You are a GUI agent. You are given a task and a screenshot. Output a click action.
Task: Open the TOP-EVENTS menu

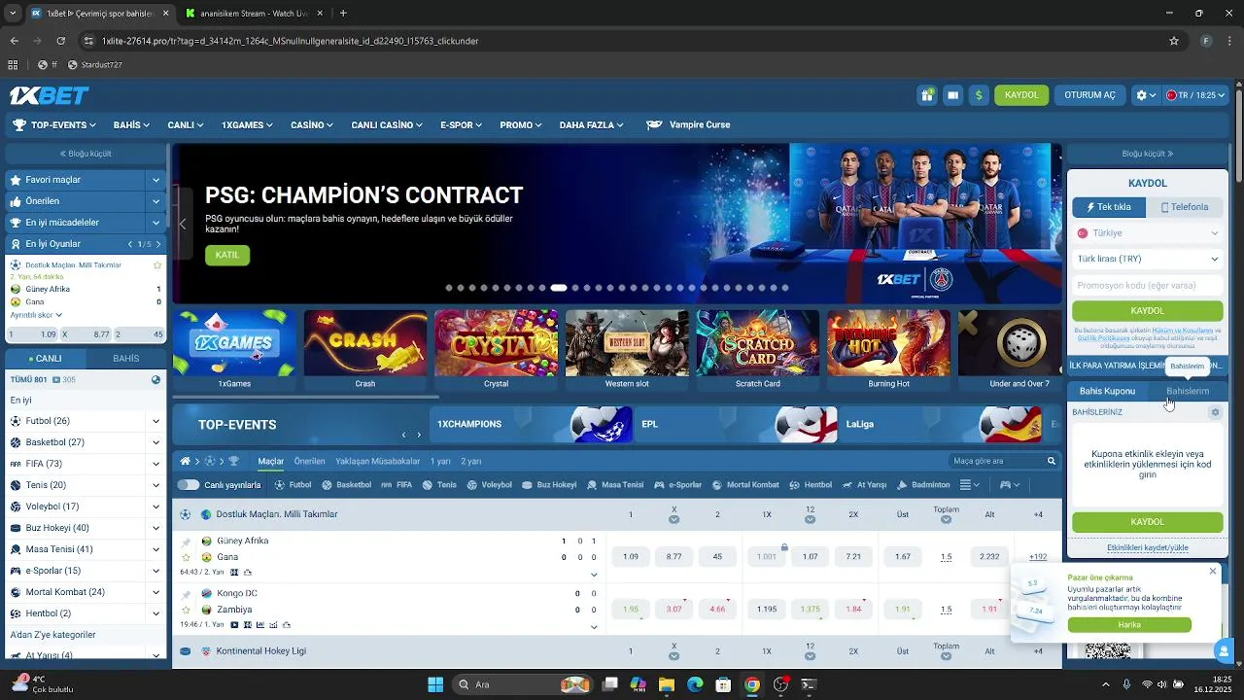54,125
